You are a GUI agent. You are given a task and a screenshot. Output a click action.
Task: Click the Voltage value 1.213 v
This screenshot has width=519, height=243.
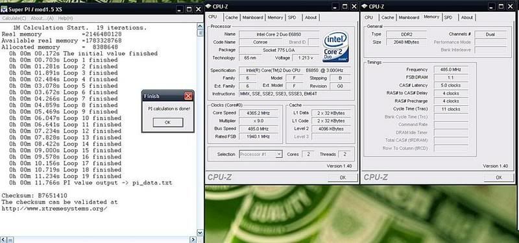pos(306,58)
